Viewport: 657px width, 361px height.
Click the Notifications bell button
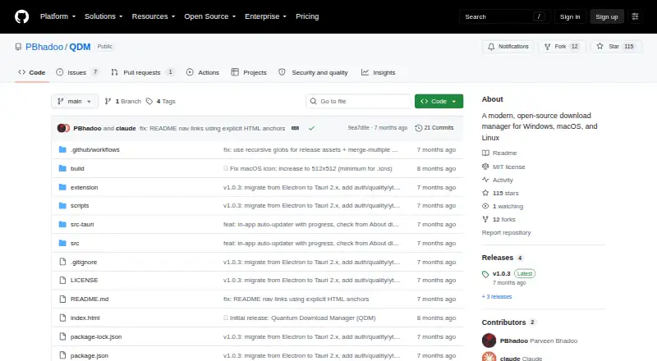coord(508,47)
